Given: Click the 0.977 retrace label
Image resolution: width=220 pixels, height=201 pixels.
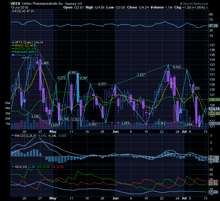Looking at the screenshot, I should [x=102, y=84].
